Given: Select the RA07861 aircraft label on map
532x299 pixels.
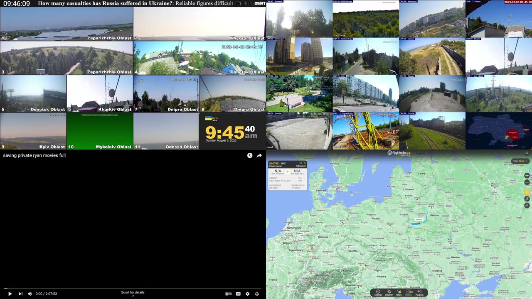Looking at the screenshot, I should click(x=419, y=220).
